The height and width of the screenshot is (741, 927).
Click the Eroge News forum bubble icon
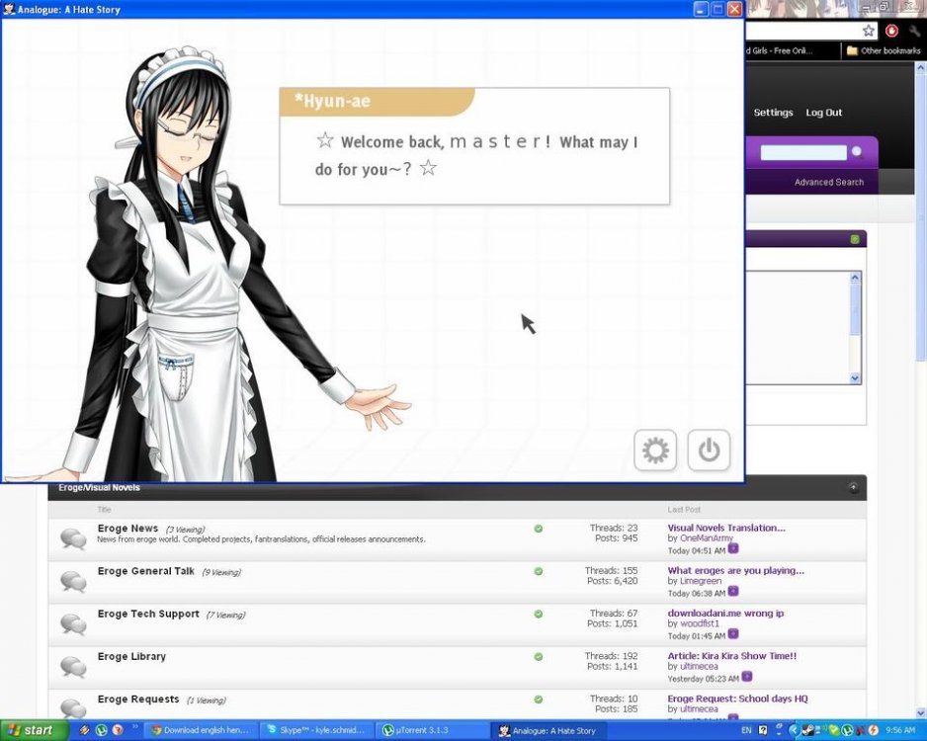click(x=73, y=538)
